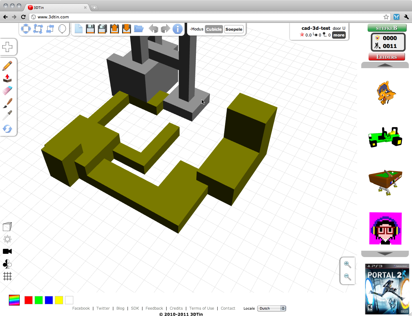Click the orange download/import icon

pyautogui.click(x=127, y=29)
